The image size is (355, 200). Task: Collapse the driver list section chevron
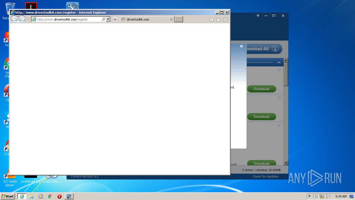pyautogui.click(x=279, y=62)
